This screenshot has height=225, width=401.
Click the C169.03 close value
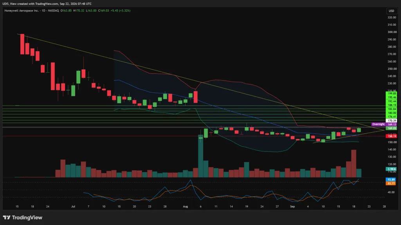103,11
